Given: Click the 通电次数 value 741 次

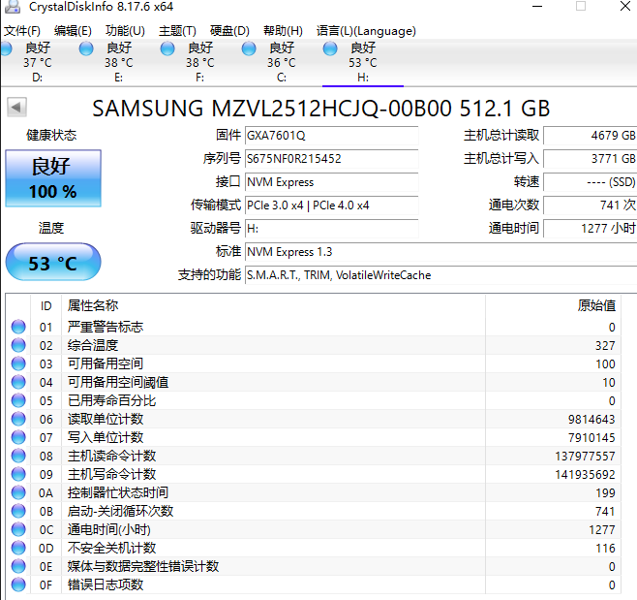Looking at the screenshot, I should tap(591, 205).
